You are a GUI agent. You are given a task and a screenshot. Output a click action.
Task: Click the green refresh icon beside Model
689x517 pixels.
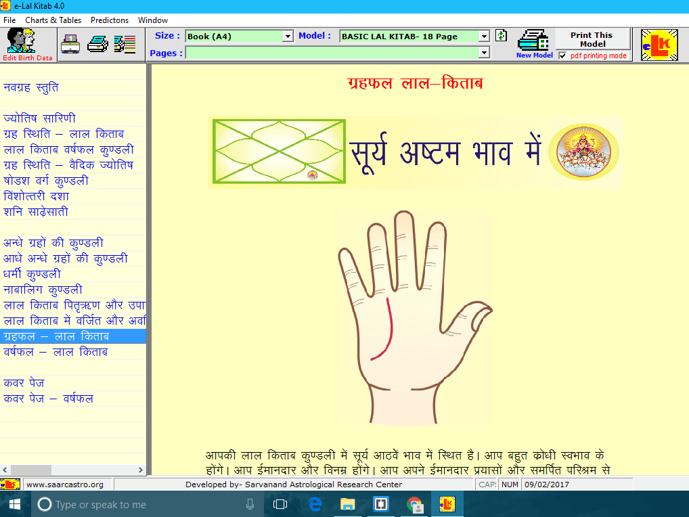[501, 36]
